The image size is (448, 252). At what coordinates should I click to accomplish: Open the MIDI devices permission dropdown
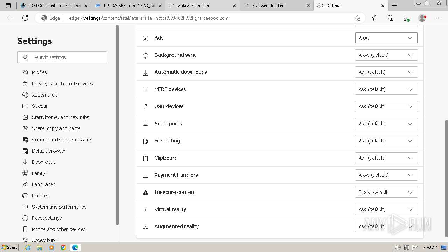pyautogui.click(x=386, y=89)
